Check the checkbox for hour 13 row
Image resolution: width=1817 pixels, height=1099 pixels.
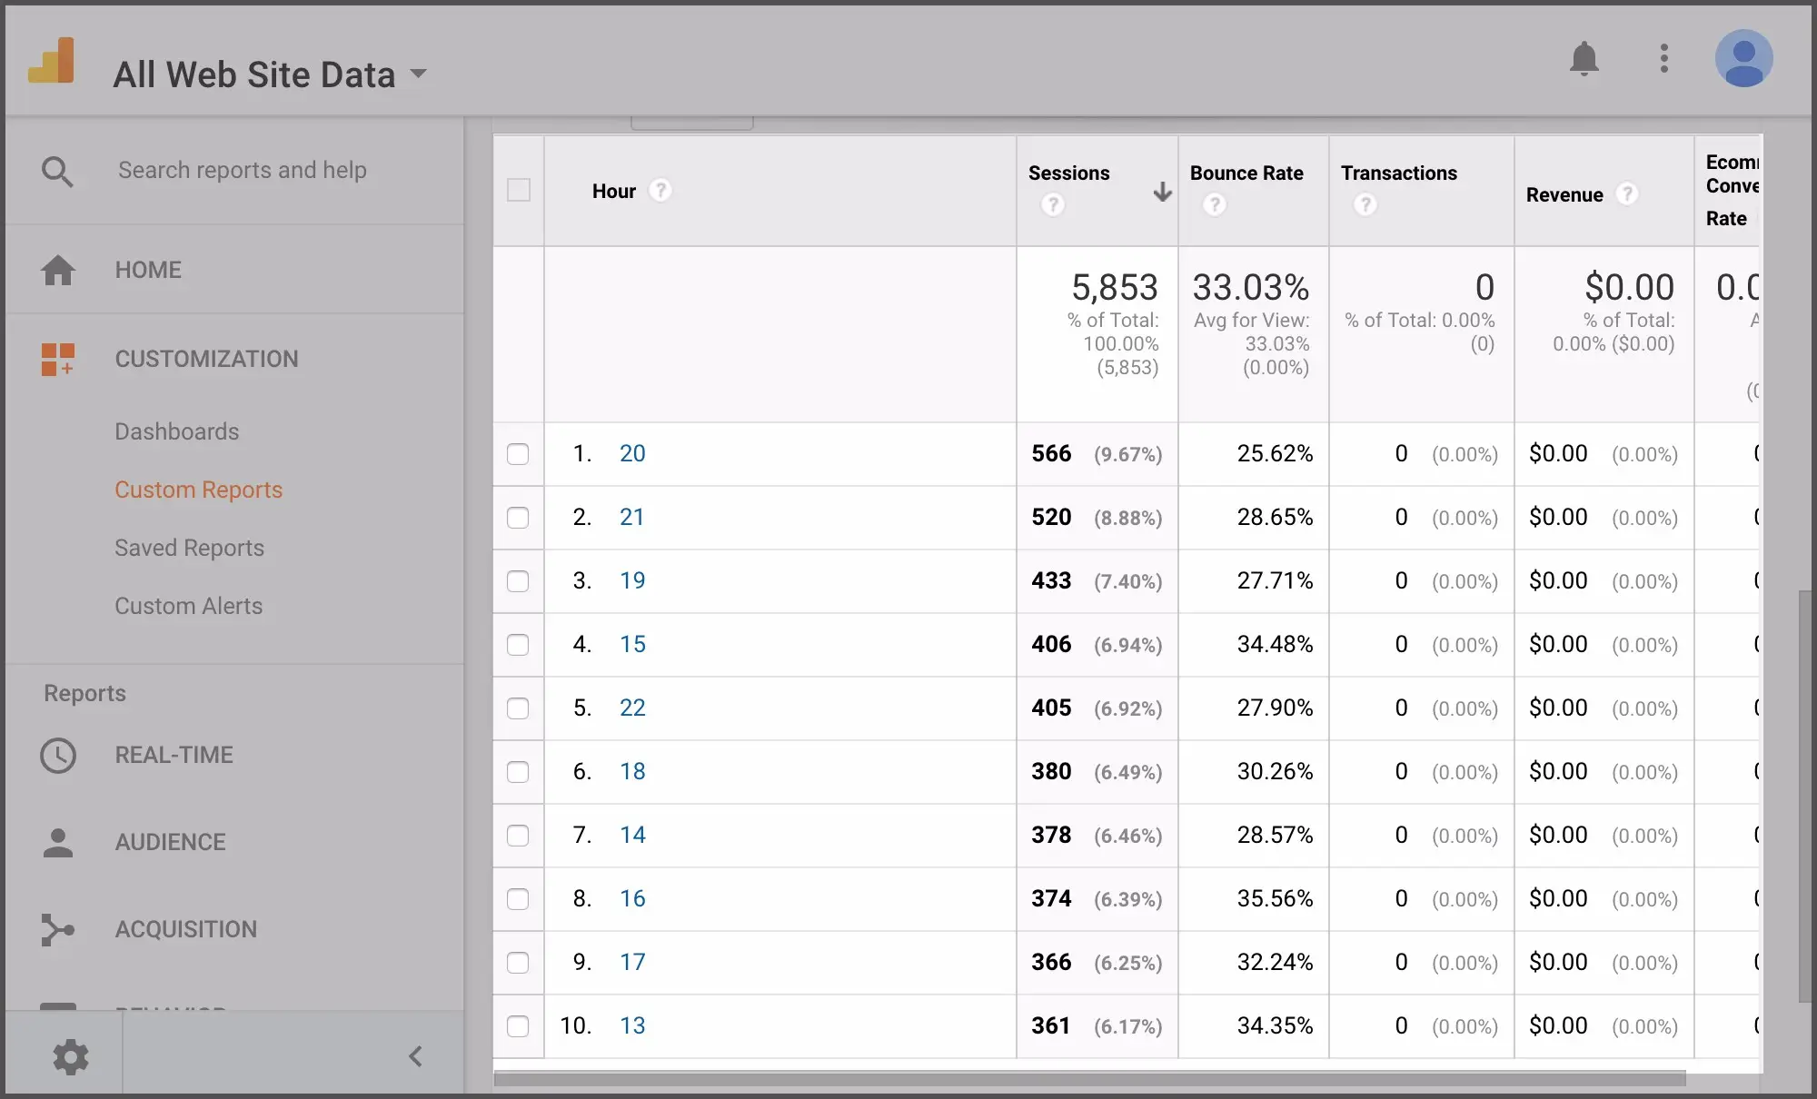tap(519, 1026)
